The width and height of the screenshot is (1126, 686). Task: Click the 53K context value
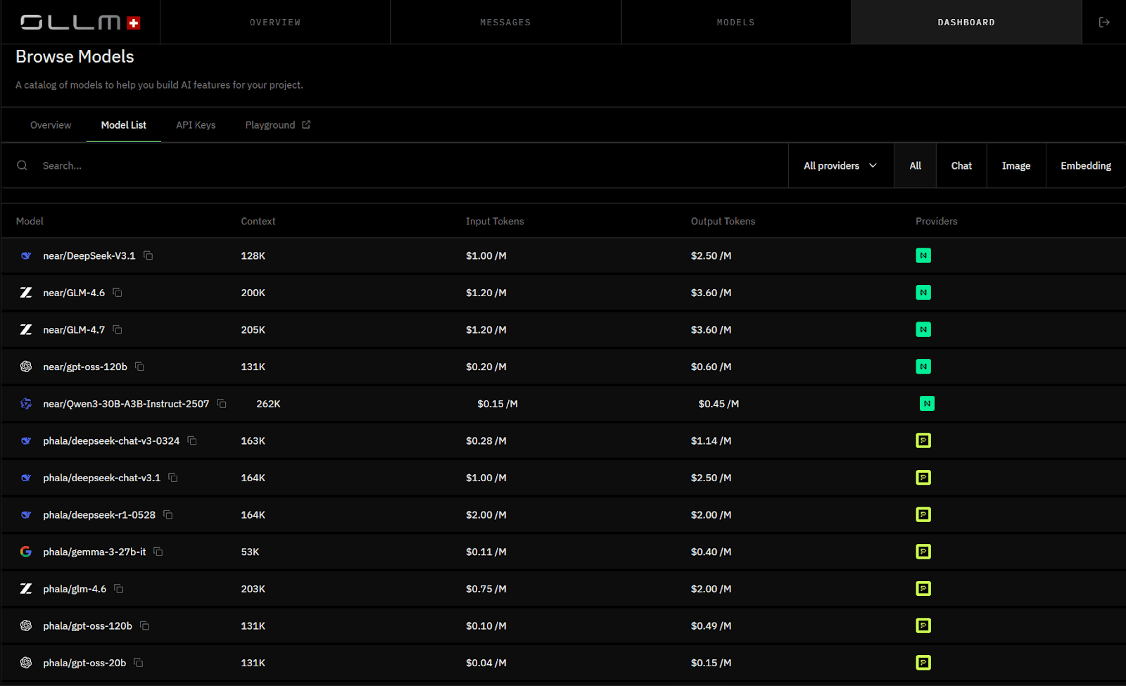tap(250, 552)
